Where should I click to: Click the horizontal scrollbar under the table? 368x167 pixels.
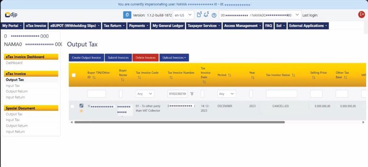click(179, 122)
